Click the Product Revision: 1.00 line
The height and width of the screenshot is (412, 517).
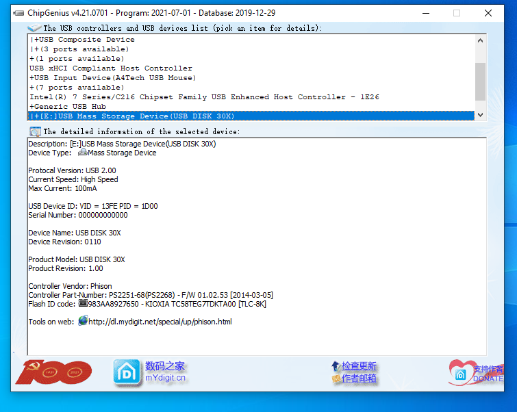coord(66,268)
